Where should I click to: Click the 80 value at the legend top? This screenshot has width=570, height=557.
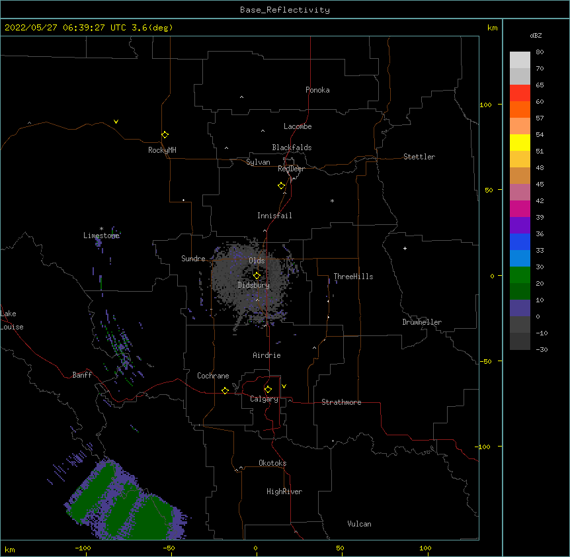tap(540, 52)
